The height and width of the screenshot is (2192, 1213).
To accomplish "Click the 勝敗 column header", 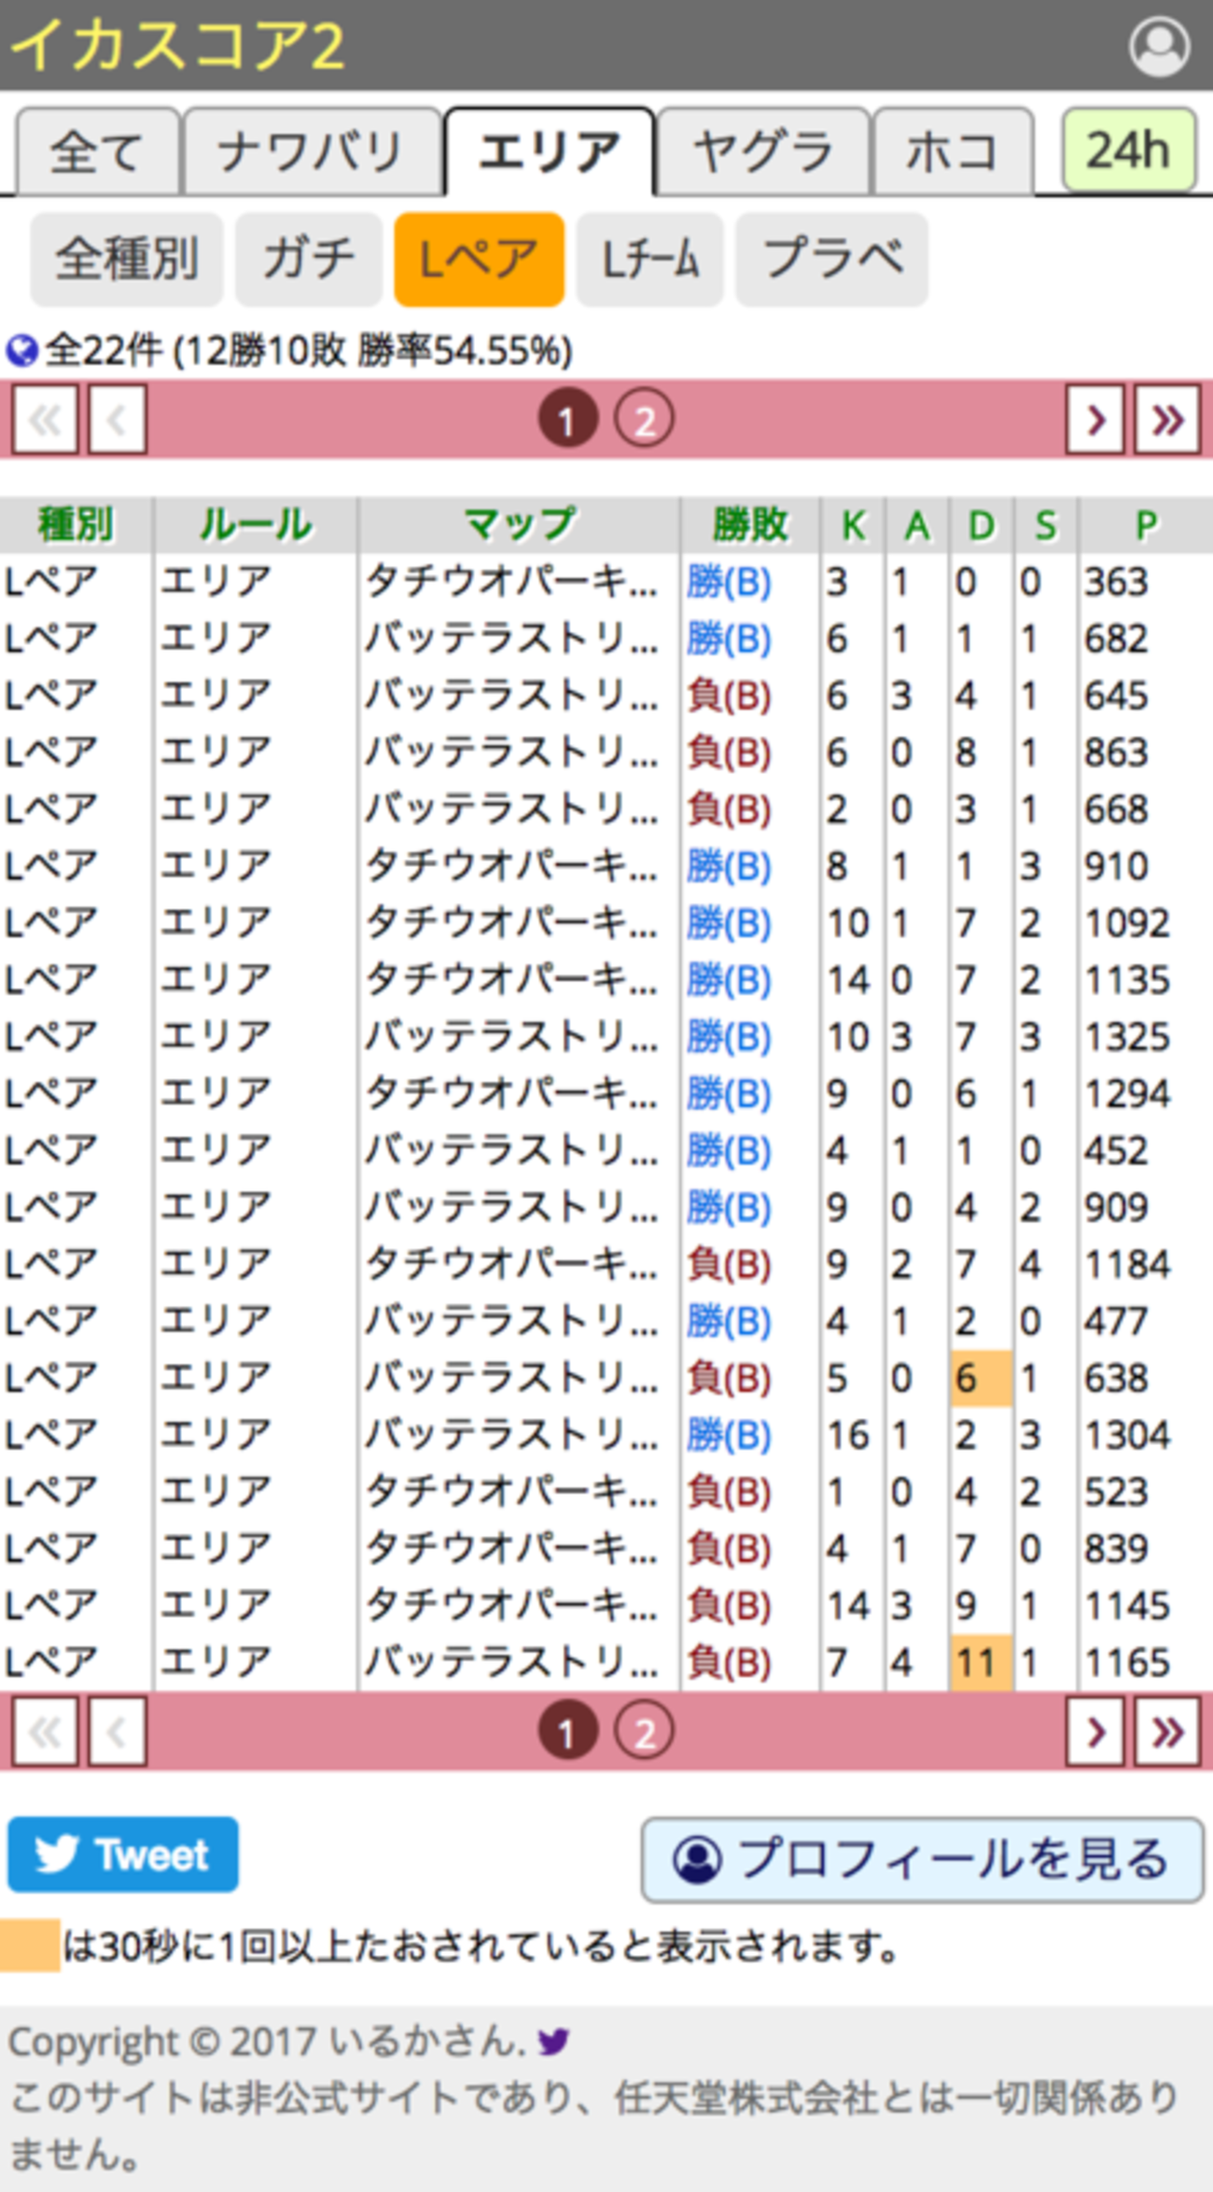I will [750, 525].
